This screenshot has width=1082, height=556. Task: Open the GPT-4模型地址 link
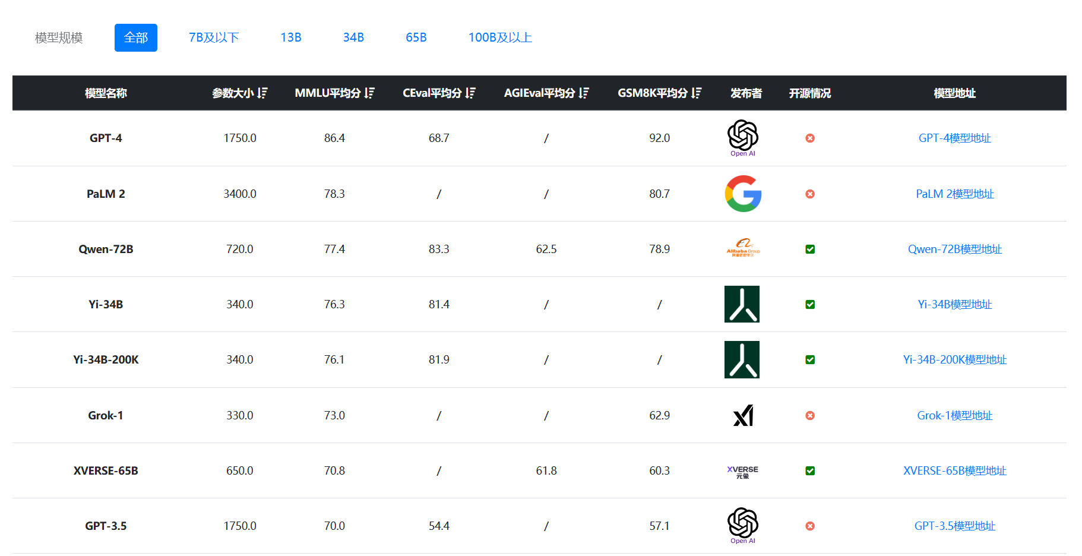955,138
